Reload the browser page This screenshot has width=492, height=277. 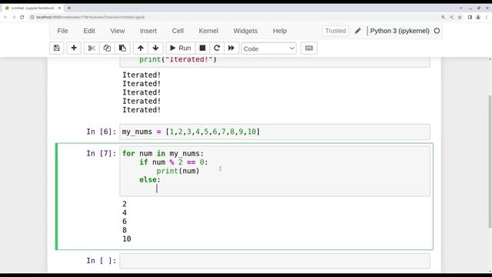(x=22, y=17)
